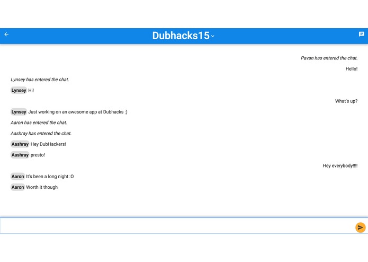Select "Pavan has entered the chat." notice
This screenshot has width=368, height=262.
[329, 58]
